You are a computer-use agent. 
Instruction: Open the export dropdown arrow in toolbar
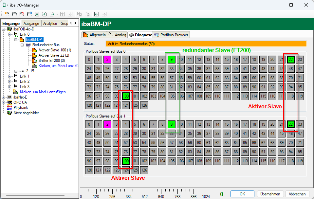57,14
